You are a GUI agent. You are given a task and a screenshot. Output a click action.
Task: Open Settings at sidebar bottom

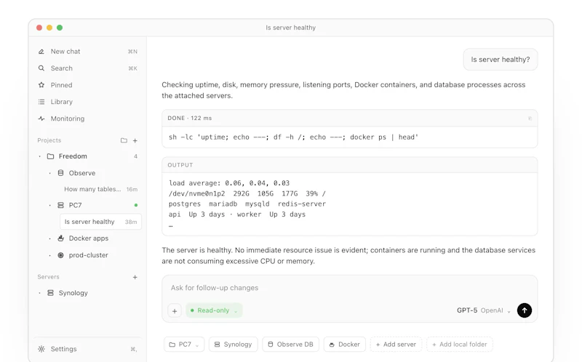click(87, 349)
